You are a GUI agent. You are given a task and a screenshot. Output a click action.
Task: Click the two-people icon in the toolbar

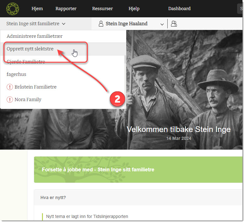click(174, 24)
